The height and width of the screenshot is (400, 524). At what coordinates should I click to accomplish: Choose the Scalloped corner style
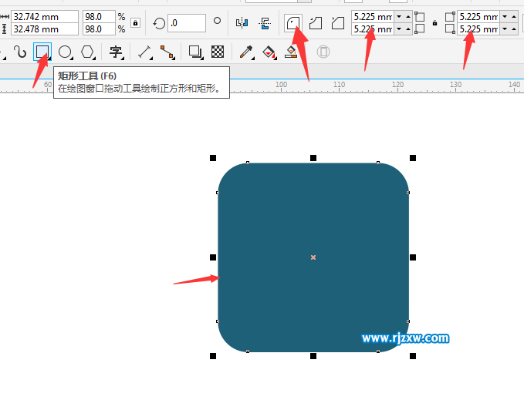point(316,23)
